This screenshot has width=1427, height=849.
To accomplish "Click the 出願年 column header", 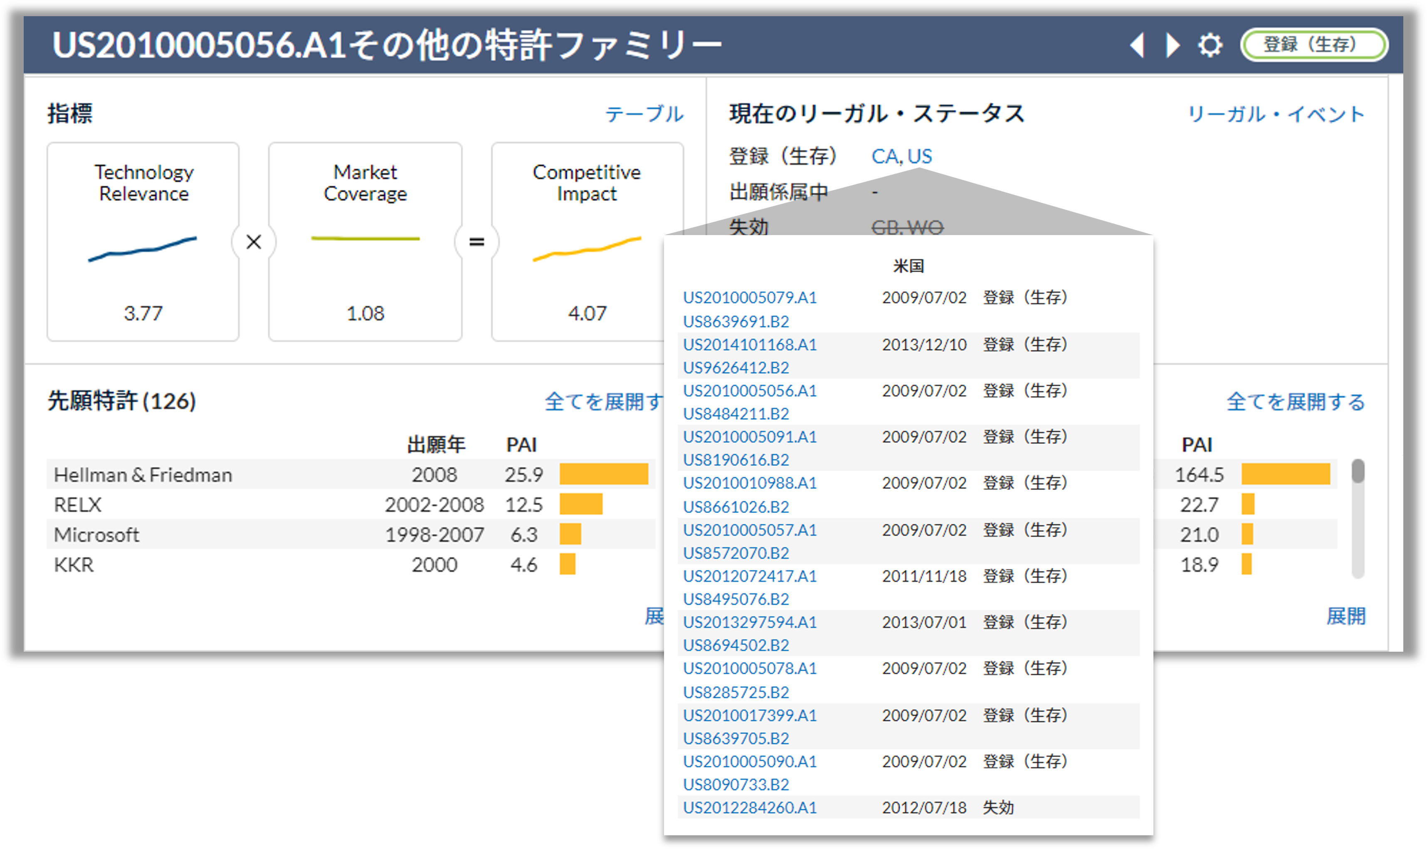I will (436, 444).
